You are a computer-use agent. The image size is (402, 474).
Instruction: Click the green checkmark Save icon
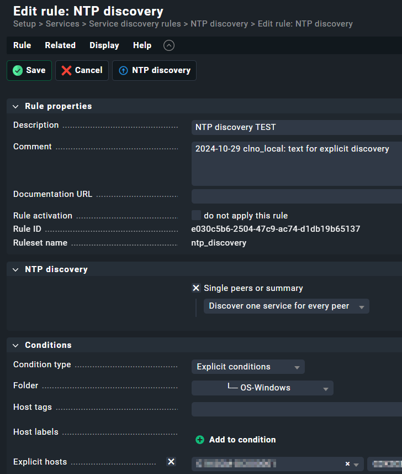[18, 70]
